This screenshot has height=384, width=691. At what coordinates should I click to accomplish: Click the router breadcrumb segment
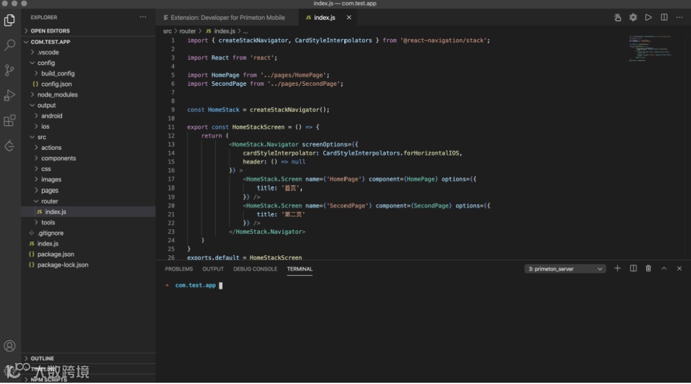click(187, 31)
